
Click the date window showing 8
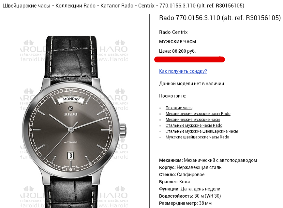tap(70, 155)
